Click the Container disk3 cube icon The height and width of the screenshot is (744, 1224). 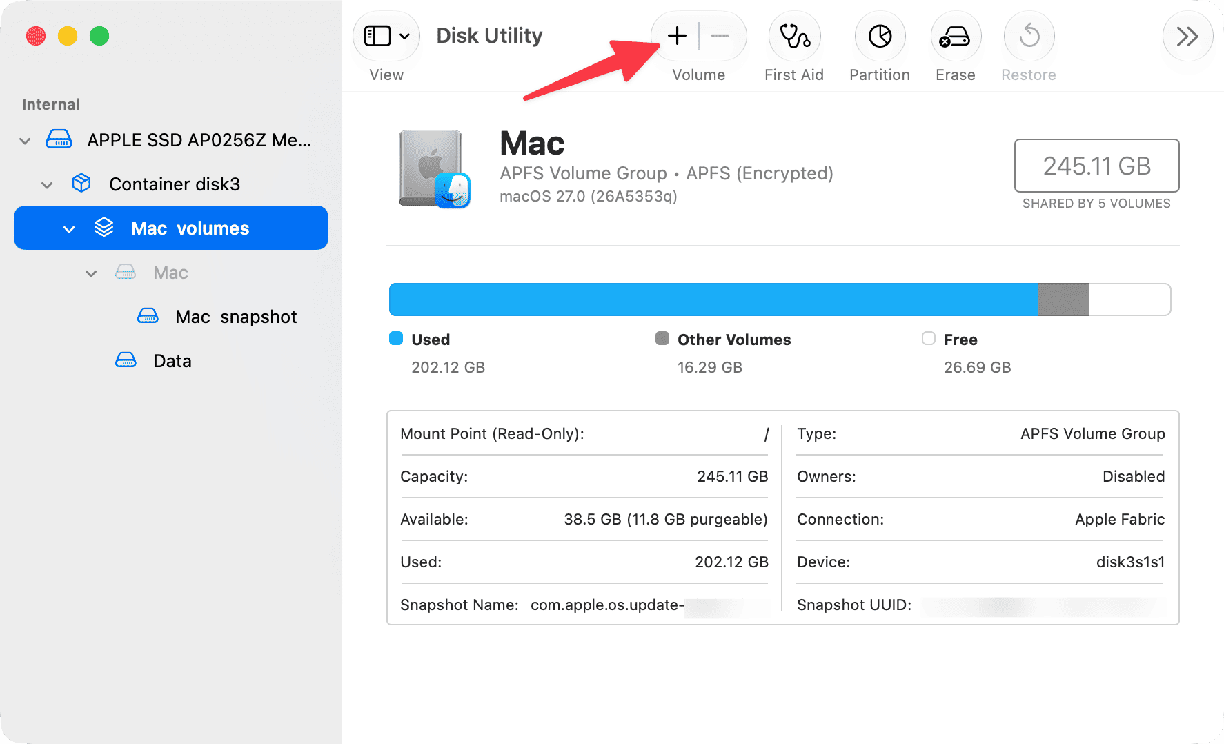coord(81,184)
